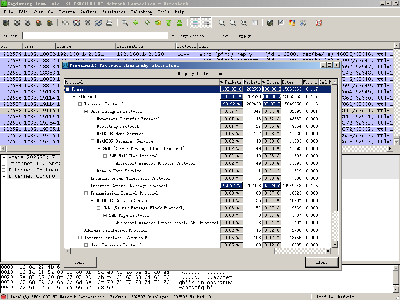Collapse the Internet Protocol node in hierarchy

(80, 104)
